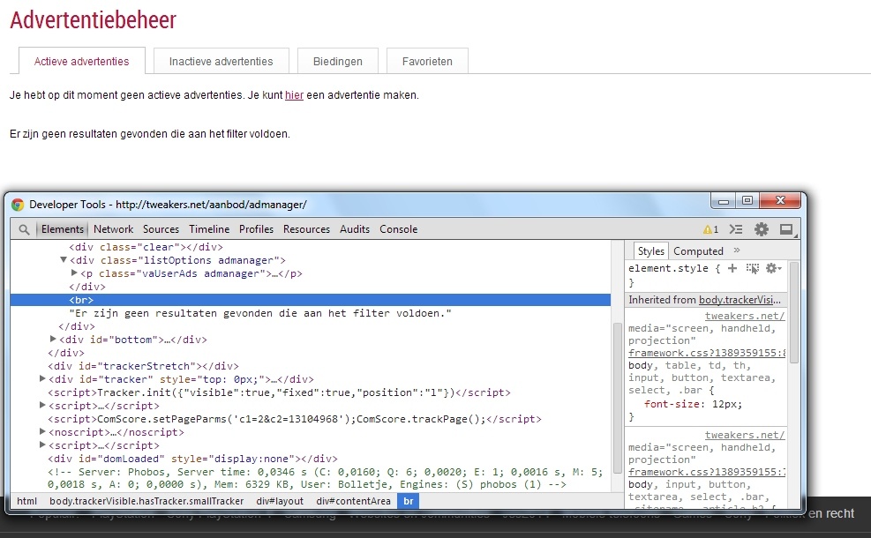This screenshot has height=538, width=871.
Task: Click body.trackerVisible breadcrumb
Action: [x=146, y=501]
